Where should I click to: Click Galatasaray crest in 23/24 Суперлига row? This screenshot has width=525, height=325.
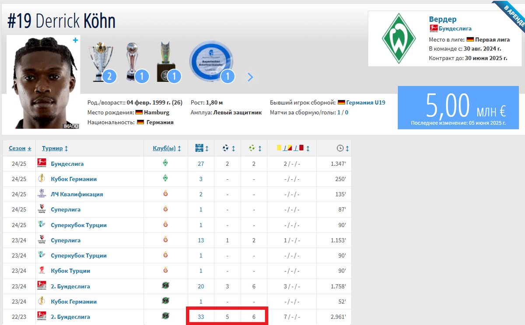click(165, 239)
